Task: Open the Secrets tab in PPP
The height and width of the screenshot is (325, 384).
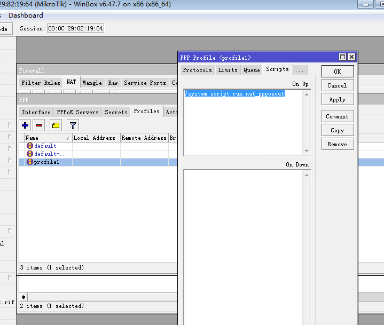Action: coord(116,112)
